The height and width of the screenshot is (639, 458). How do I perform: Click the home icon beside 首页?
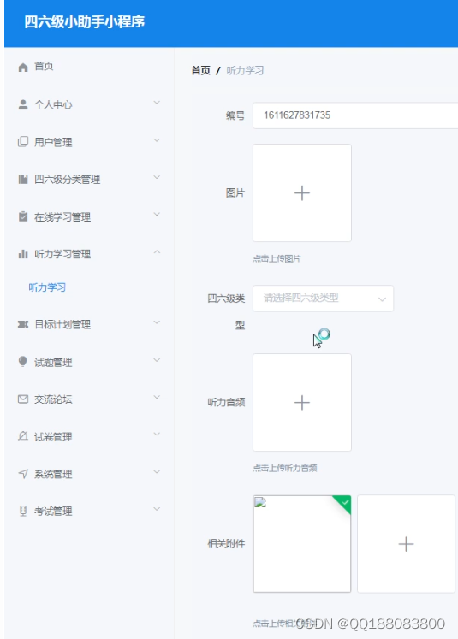(23, 68)
